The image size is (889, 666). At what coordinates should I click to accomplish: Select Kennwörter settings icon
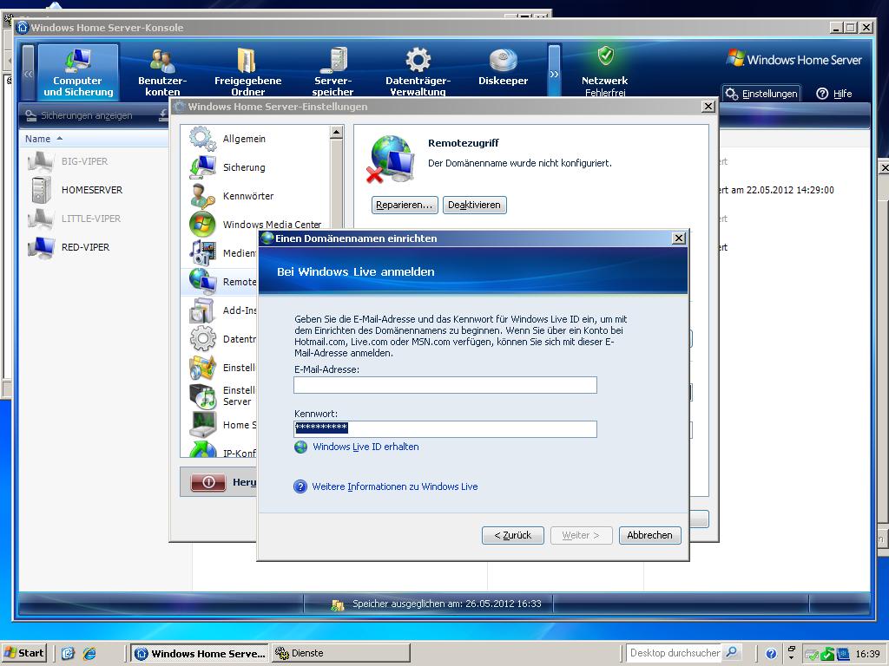point(202,196)
